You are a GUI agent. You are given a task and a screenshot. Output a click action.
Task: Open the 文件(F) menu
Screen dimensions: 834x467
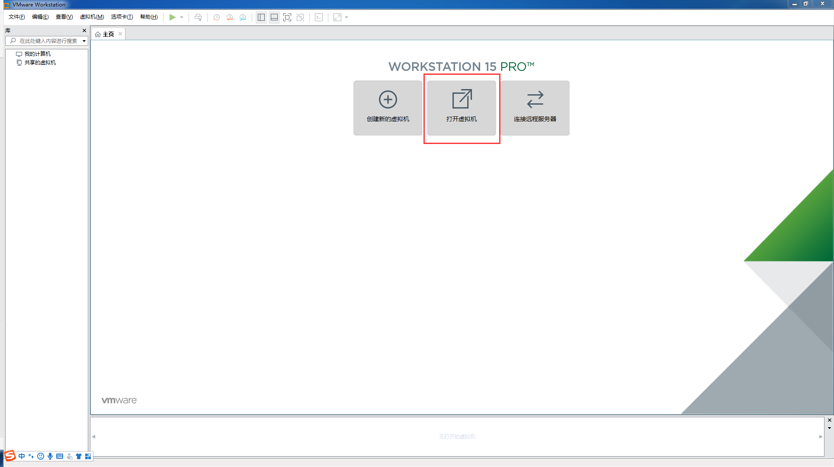pyautogui.click(x=16, y=17)
